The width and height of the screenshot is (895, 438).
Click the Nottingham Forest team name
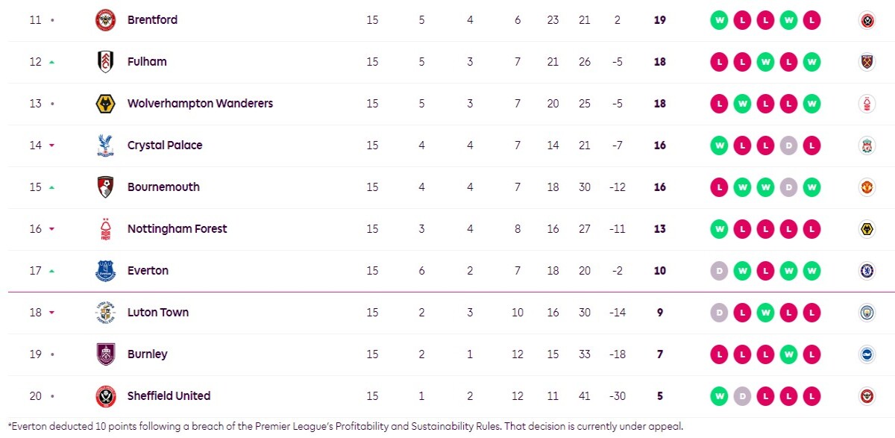[x=177, y=229]
